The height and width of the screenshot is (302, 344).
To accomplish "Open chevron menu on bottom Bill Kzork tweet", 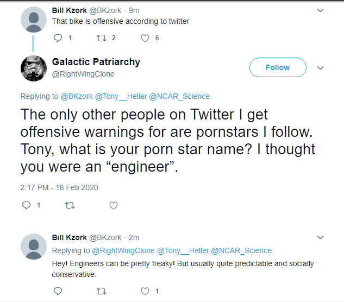I will tap(320, 237).
